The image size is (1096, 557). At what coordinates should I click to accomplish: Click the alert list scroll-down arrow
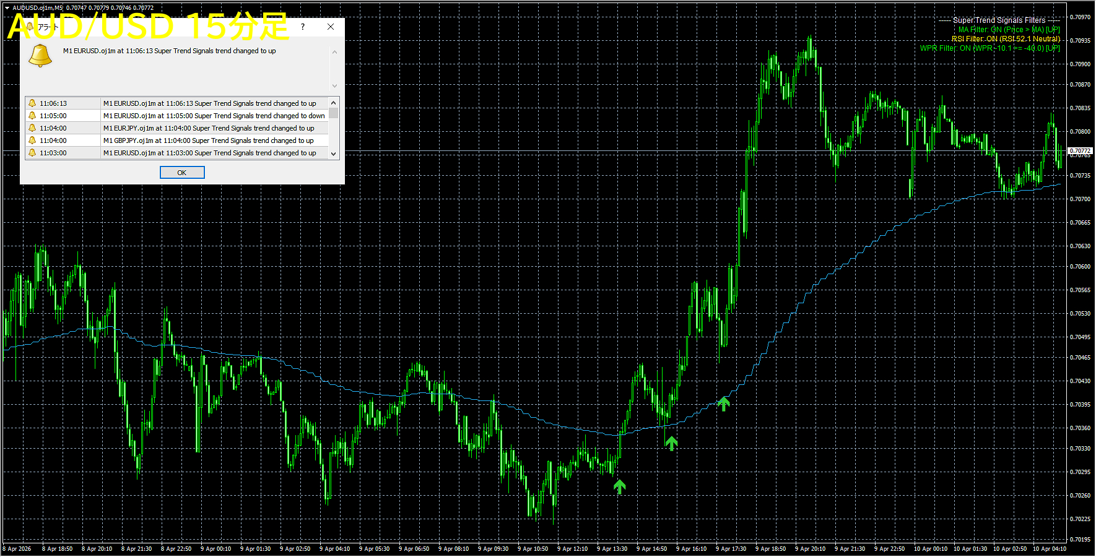pyautogui.click(x=334, y=153)
